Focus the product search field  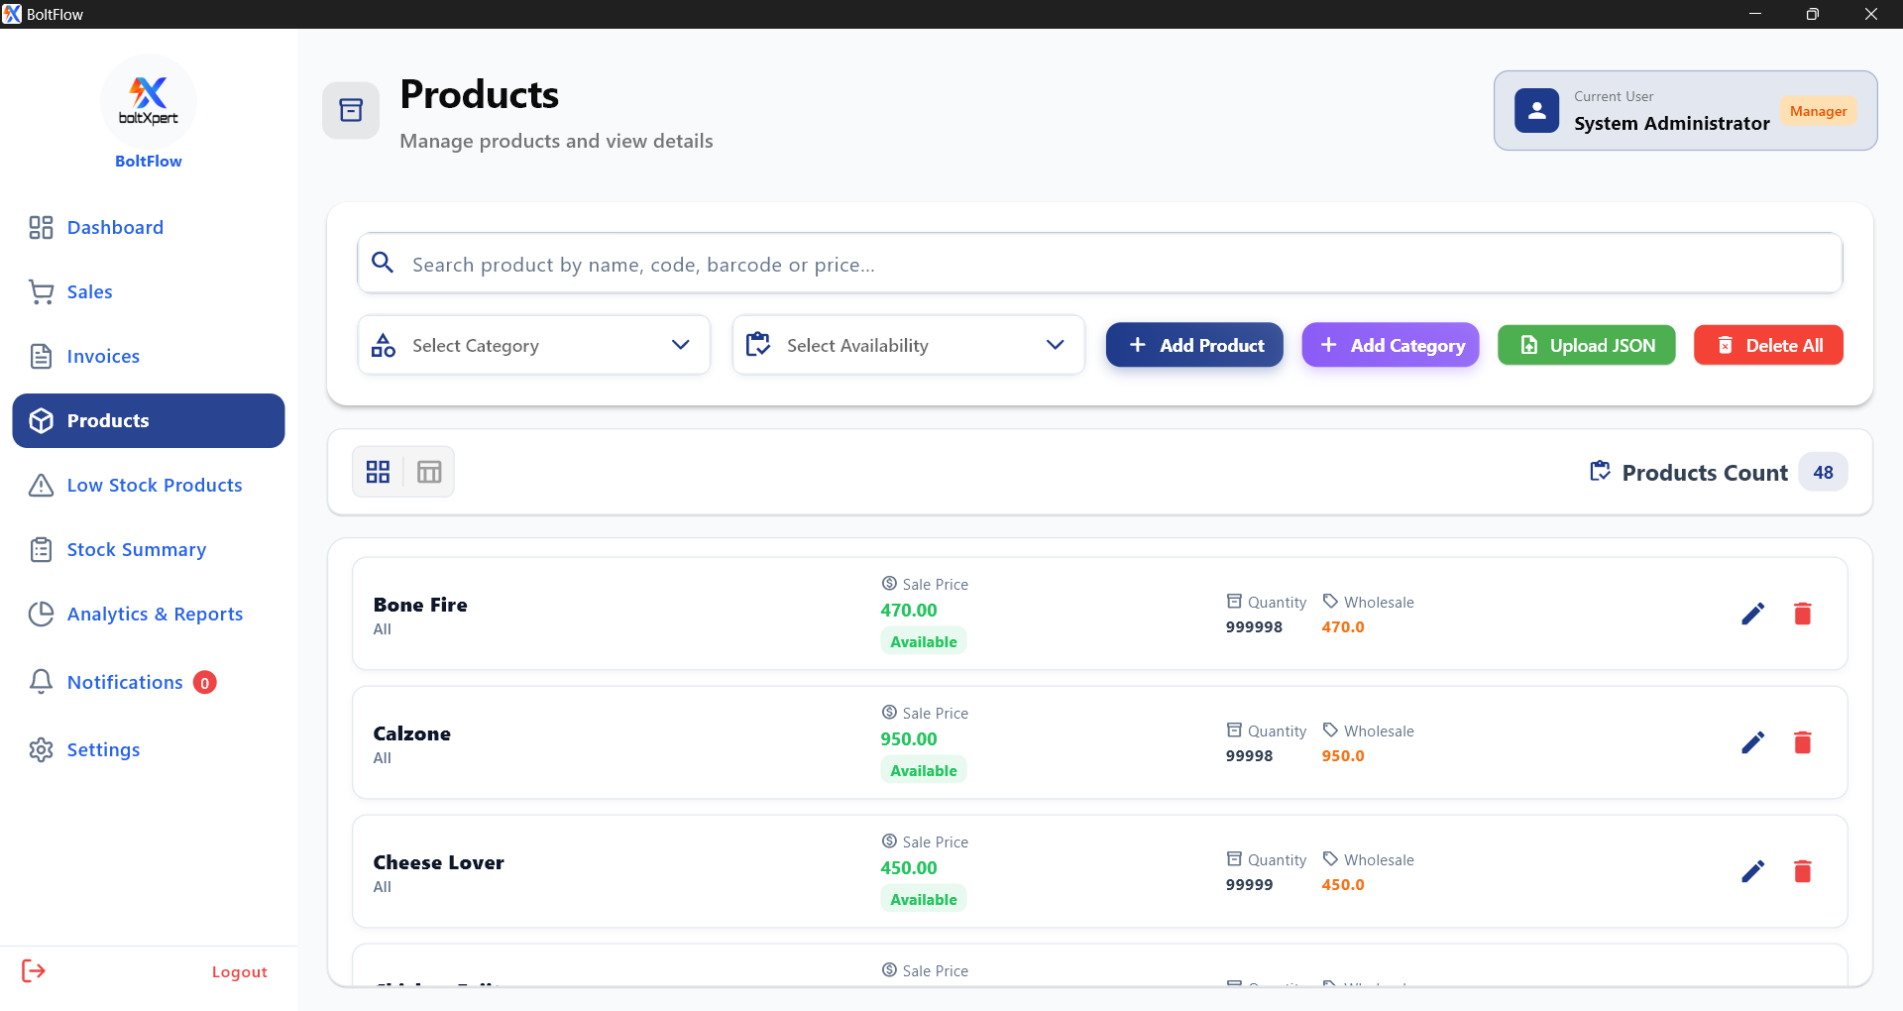[x=1100, y=264]
